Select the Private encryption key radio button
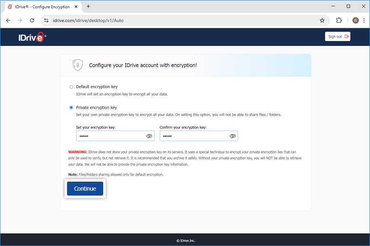Image resolution: width=370 pixels, height=246 pixels. (x=71, y=107)
